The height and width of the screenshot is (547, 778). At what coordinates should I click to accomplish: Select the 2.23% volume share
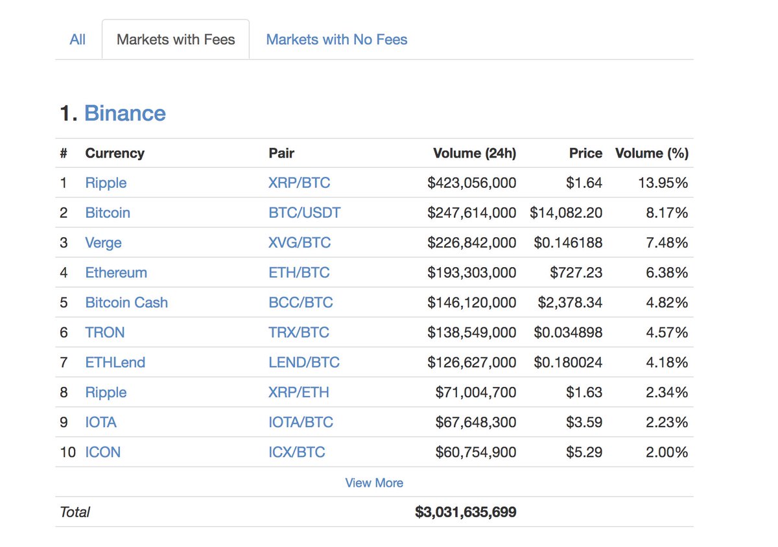(x=666, y=423)
